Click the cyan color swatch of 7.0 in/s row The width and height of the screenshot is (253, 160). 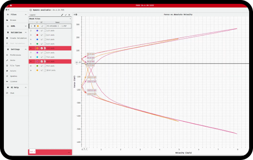pos(37,57)
